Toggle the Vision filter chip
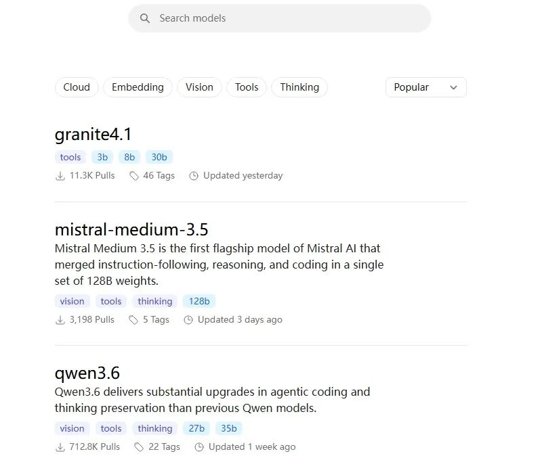 tap(199, 87)
